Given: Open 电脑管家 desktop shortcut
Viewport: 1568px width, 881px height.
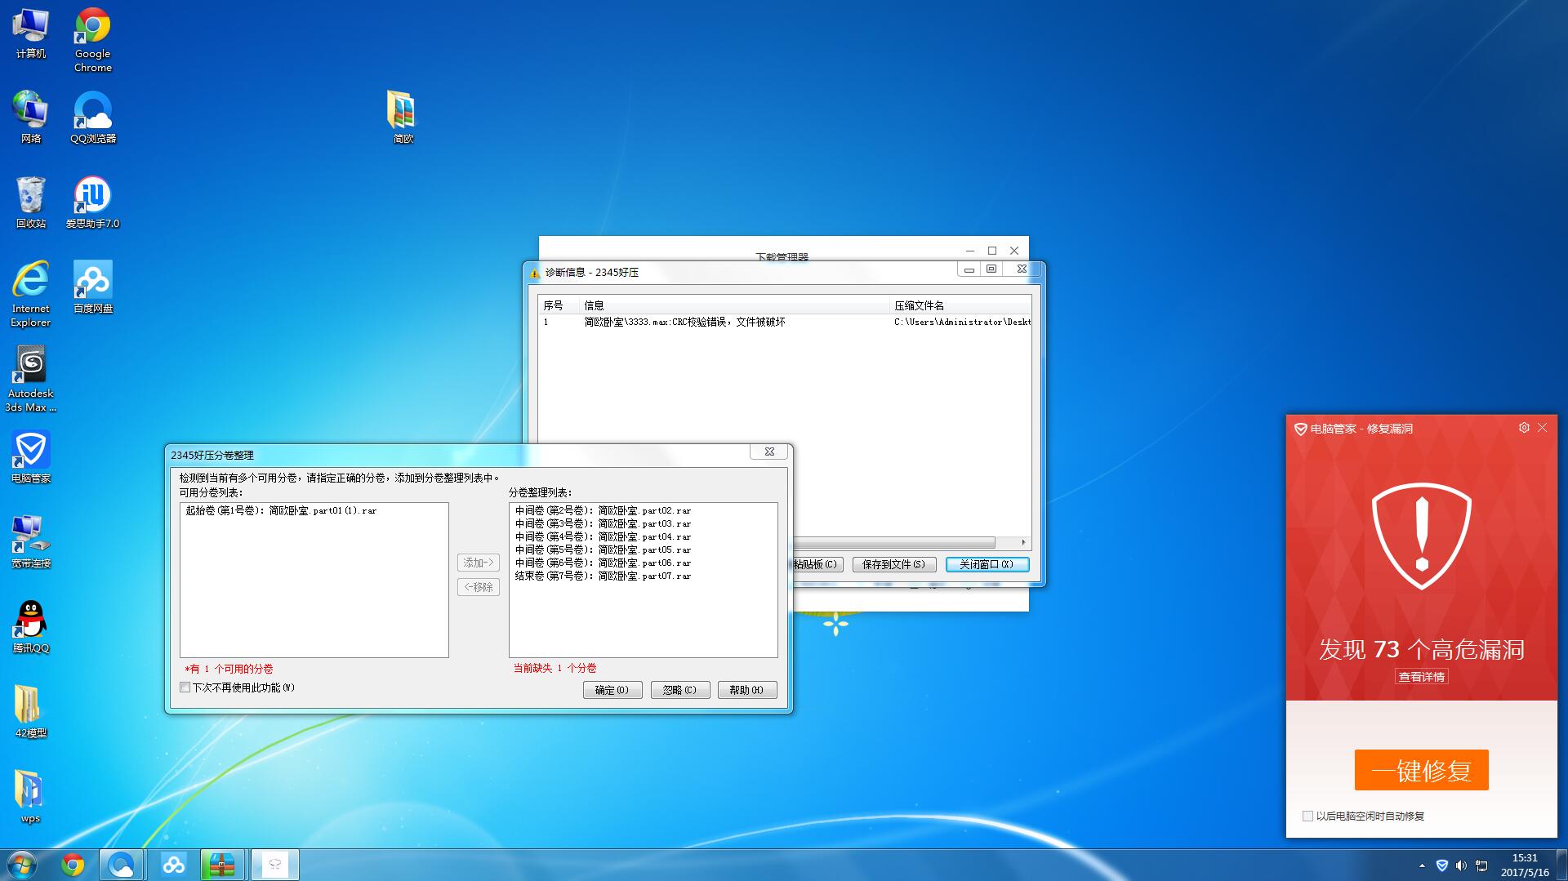Looking at the screenshot, I should (30, 457).
